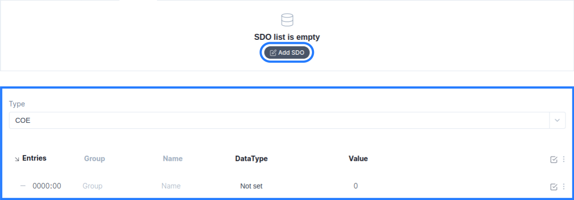Select the 0000:00 entry index
Screen dimensions: 574x200
pos(47,186)
